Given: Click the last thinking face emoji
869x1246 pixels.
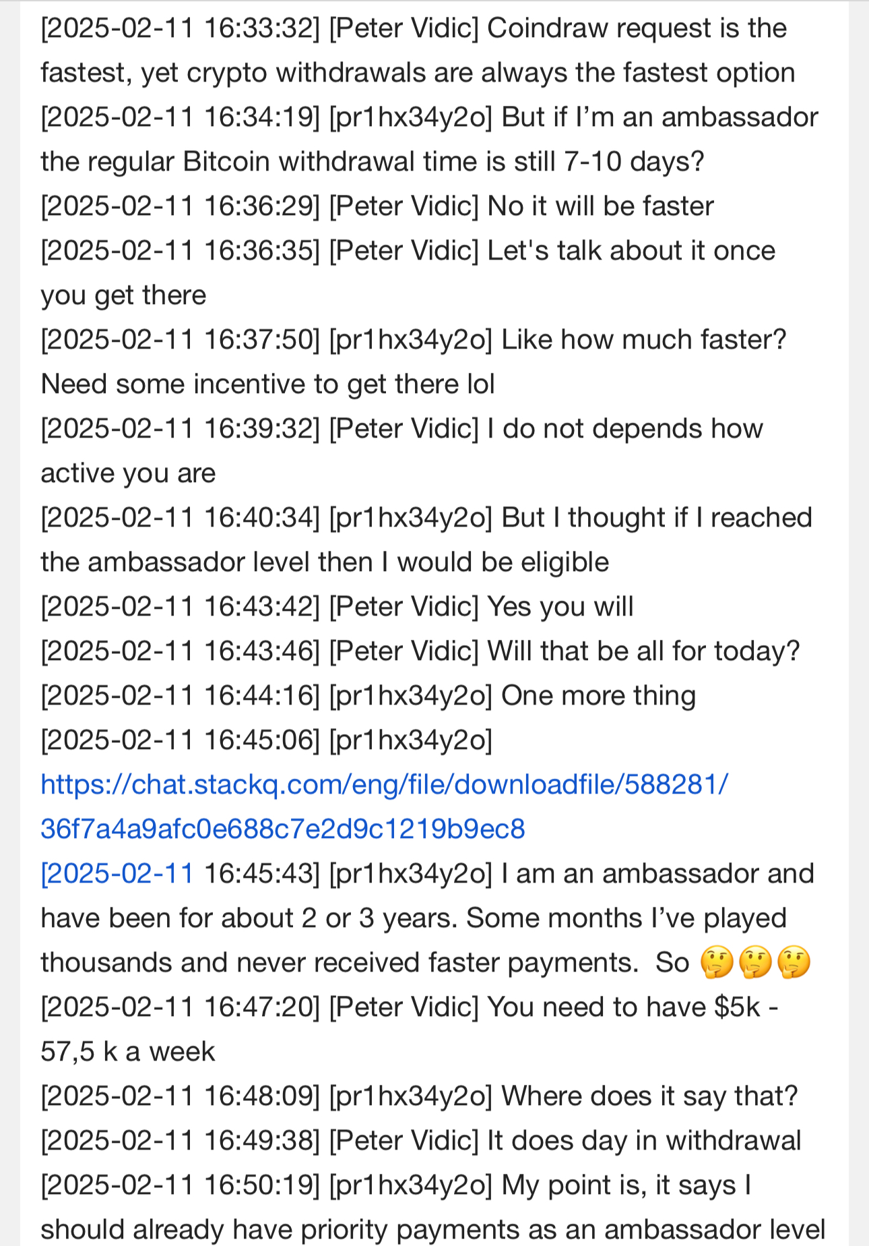Looking at the screenshot, I should [794, 962].
